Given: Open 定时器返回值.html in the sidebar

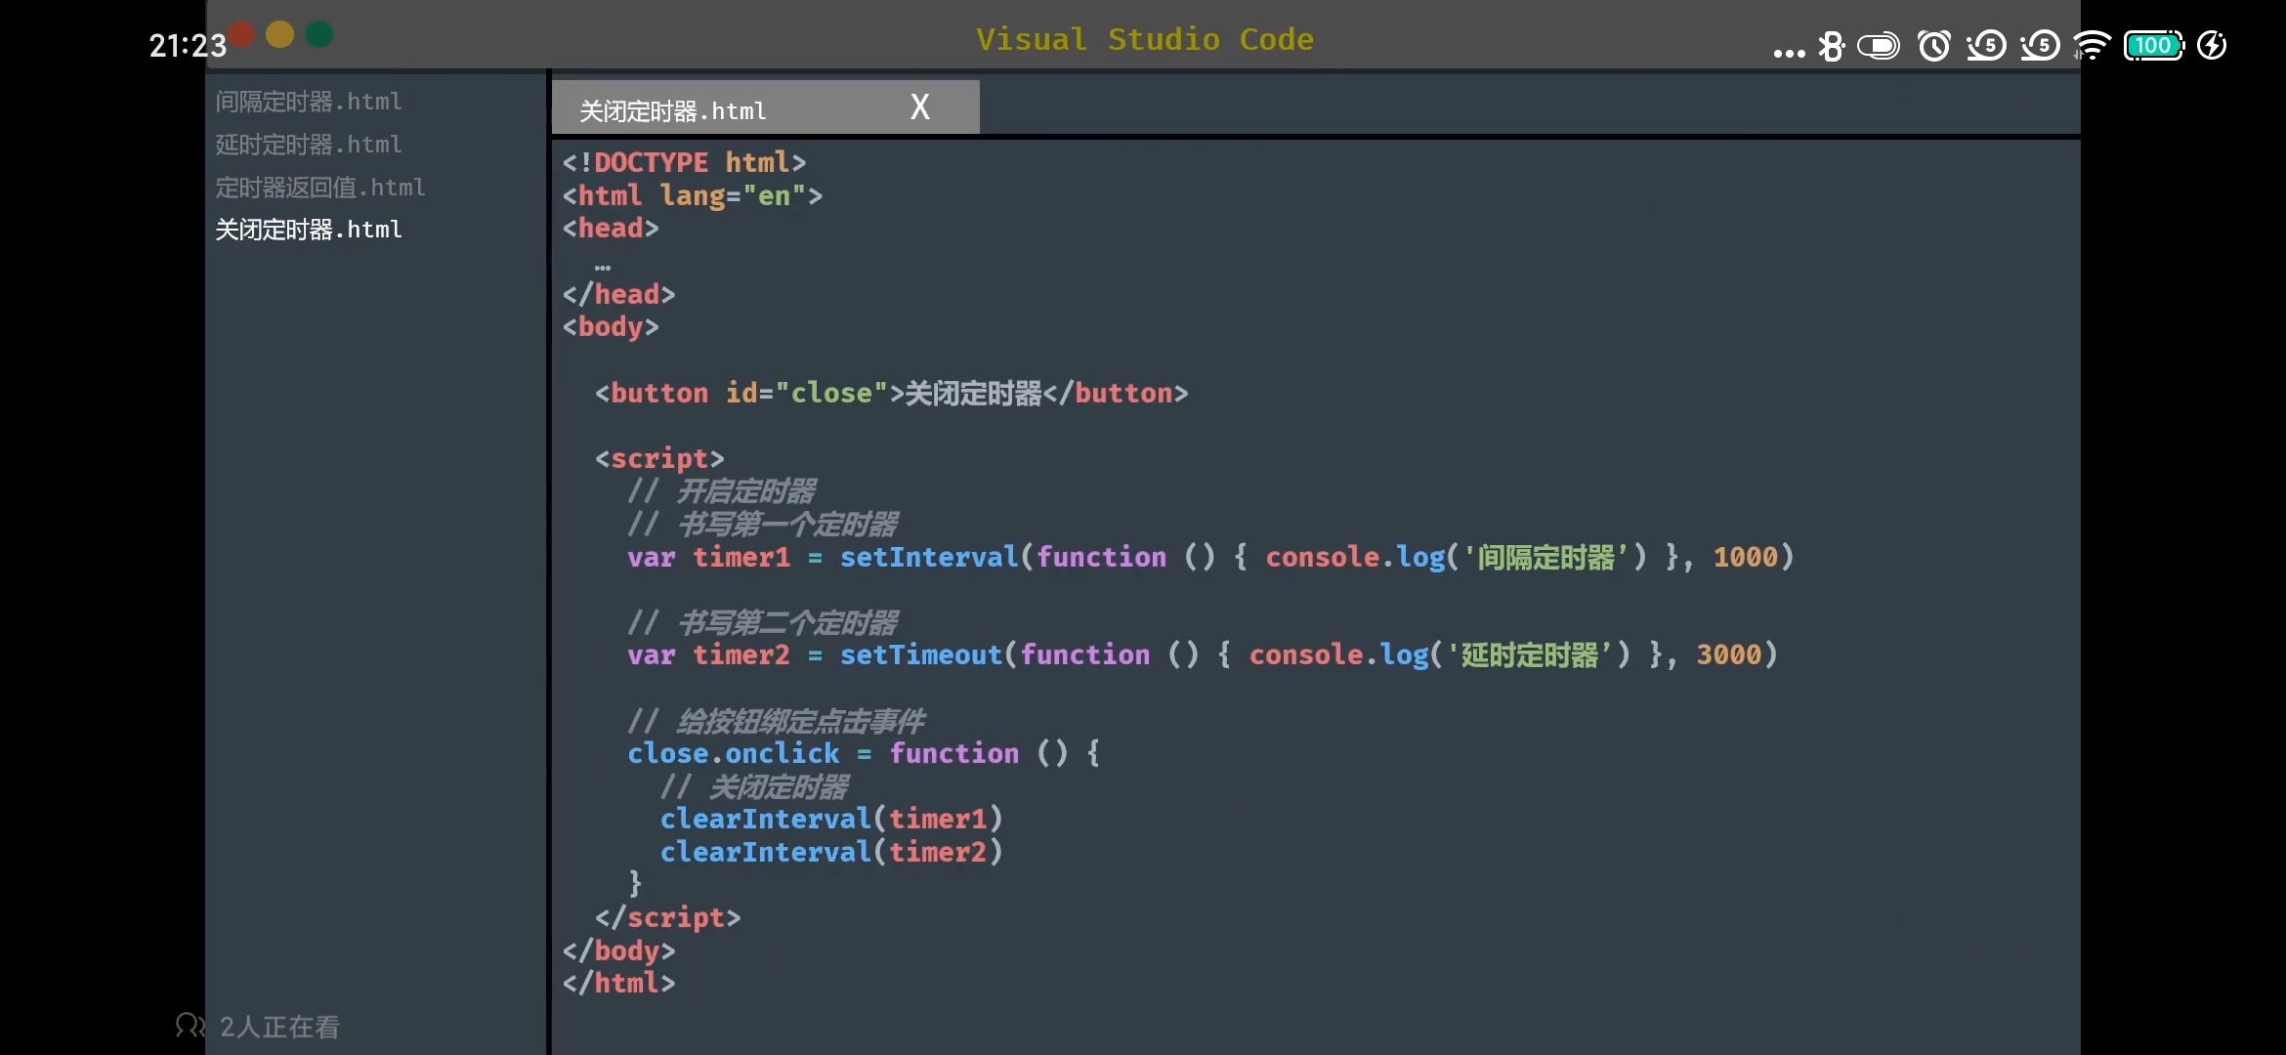Looking at the screenshot, I should click(320, 188).
